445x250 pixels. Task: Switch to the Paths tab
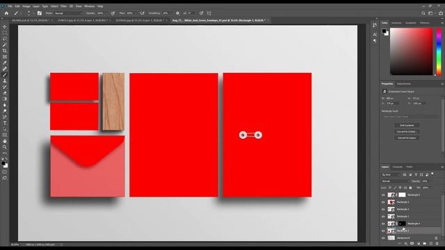[x=410, y=167]
